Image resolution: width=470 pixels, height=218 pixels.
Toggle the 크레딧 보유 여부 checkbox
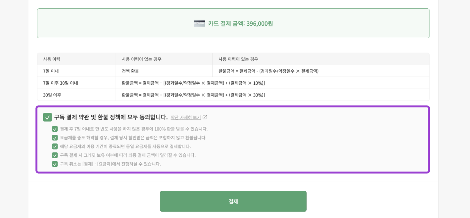point(55,155)
